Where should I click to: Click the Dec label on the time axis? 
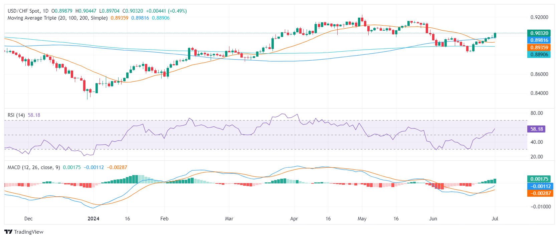click(x=28, y=219)
